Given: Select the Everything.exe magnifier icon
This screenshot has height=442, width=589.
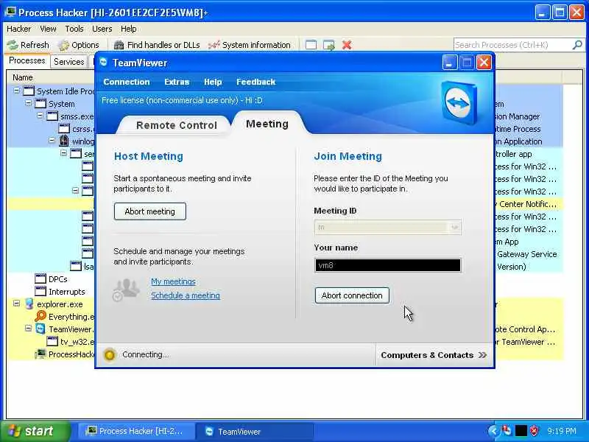Looking at the screenshot, I should [x=40, y=316].
